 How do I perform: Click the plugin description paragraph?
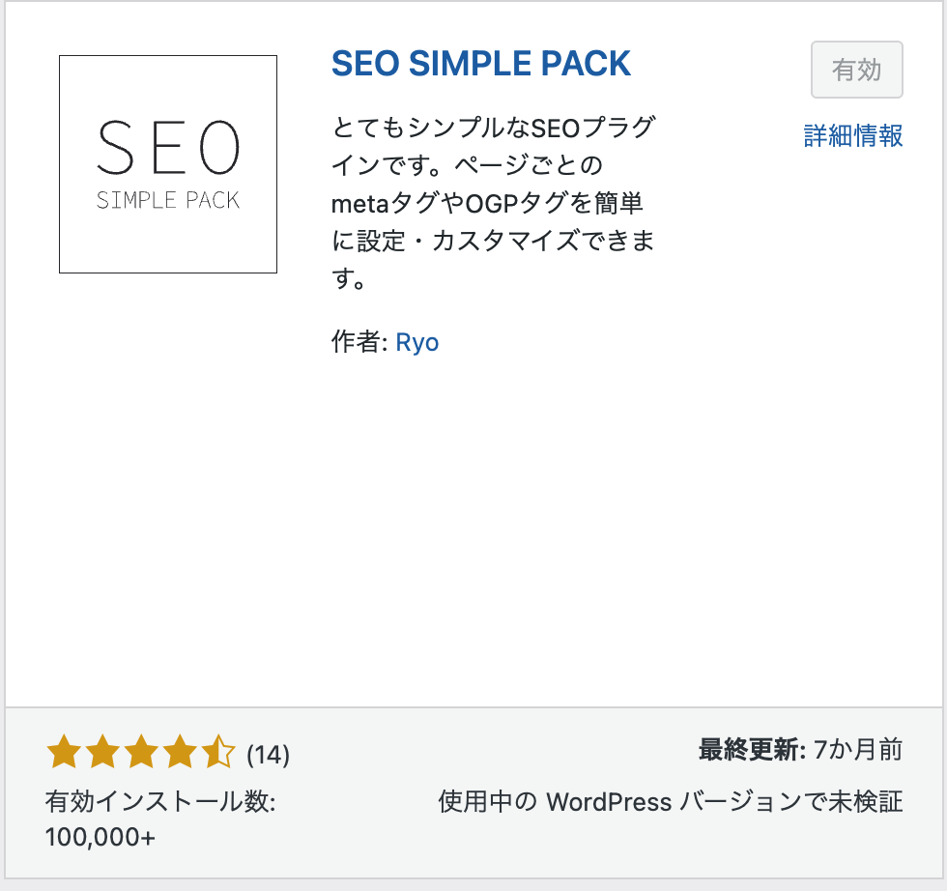(494, 203)
